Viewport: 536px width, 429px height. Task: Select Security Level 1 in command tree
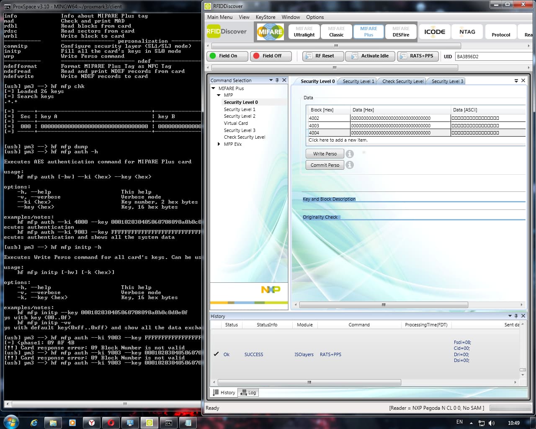tap(240, 109)
